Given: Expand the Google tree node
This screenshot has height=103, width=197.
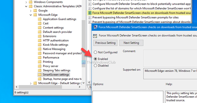Looking at the screenshot, I should point(31,11).
